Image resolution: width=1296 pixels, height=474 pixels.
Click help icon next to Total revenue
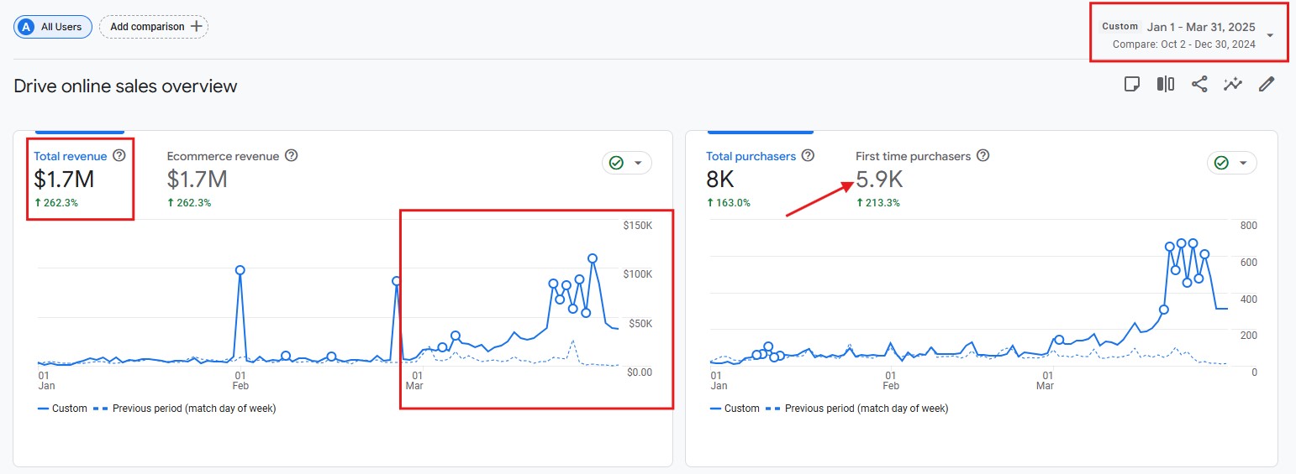point(119,155)
